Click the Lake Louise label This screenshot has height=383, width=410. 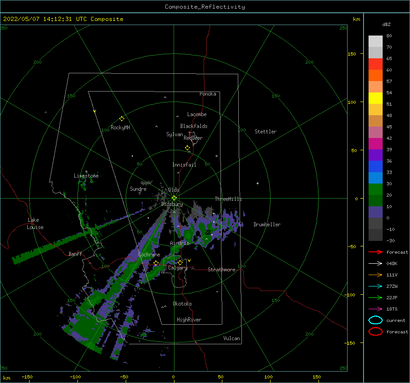(x=35, y=224)
